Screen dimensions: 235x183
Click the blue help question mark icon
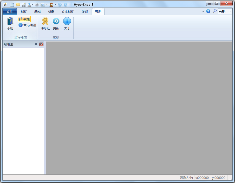(208, 11)
